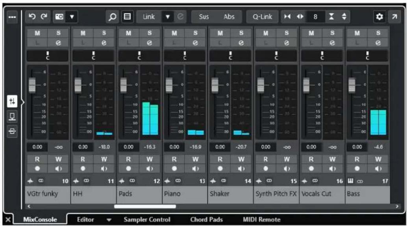Open the snapshot dropdown arrow next to camera
The height and width of the screenshot is (226, 407).
(x=72, y=17)
